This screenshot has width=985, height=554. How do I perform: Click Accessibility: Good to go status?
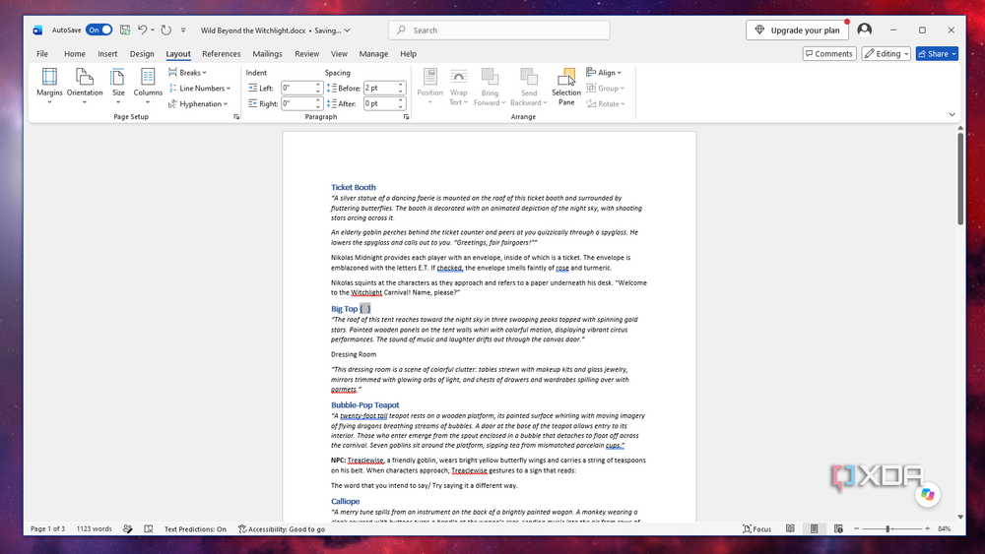282,528
